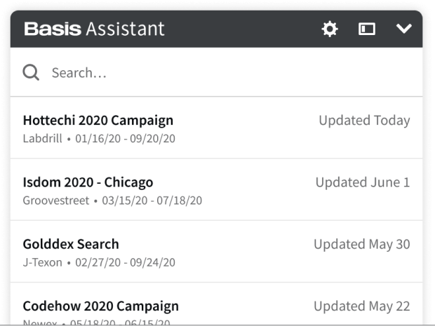This screenshot has height=326, width=435.
Task: Click the bold Basis logo word
Action: click(x=53, y=29)
